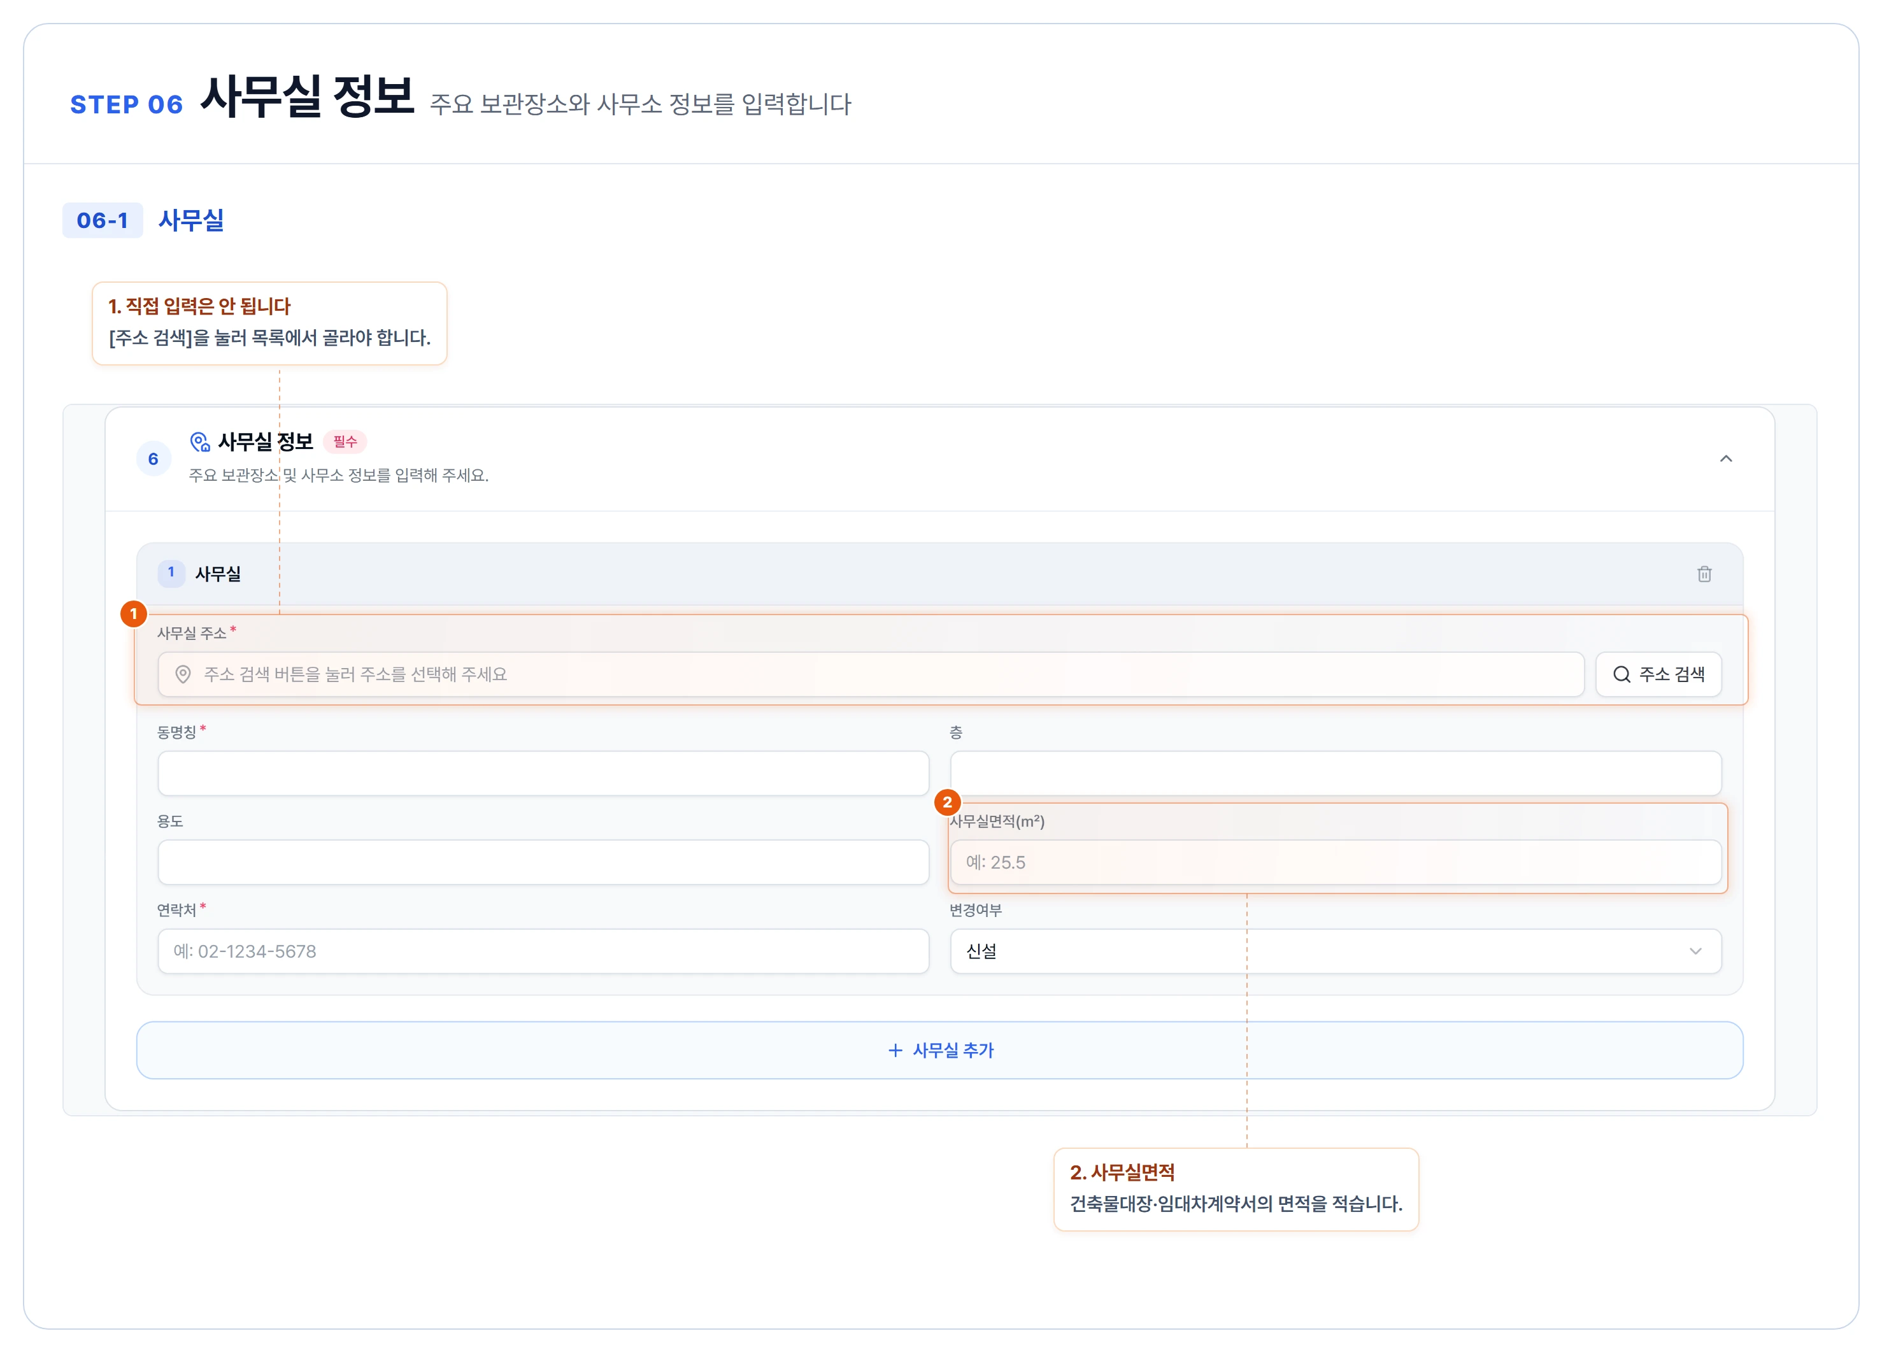Click the 사무실 정보 section title
The image size is (1882, 1352).
tap(266, 441)
